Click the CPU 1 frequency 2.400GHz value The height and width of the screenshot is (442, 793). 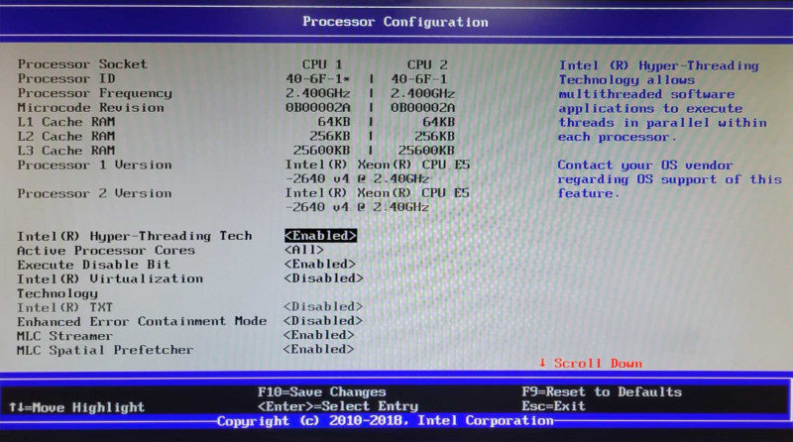click(318, 93)
